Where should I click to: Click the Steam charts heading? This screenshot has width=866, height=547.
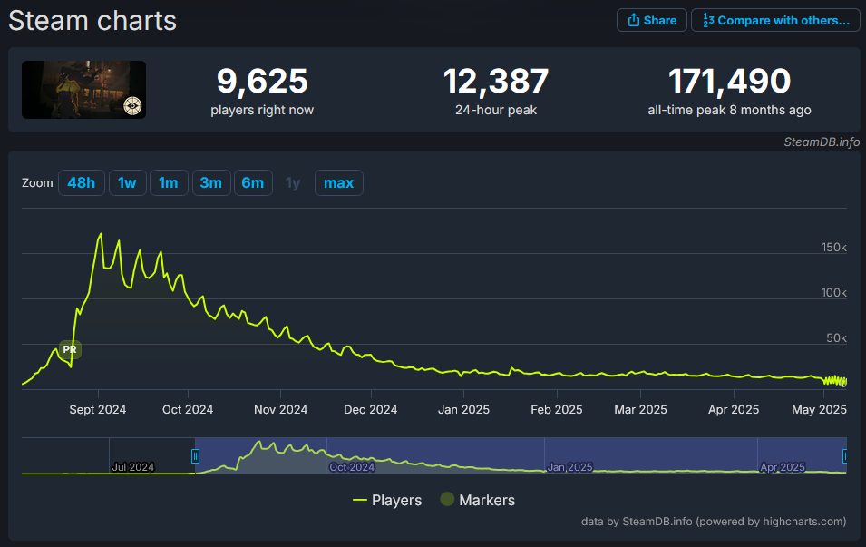tap(92, 21)
